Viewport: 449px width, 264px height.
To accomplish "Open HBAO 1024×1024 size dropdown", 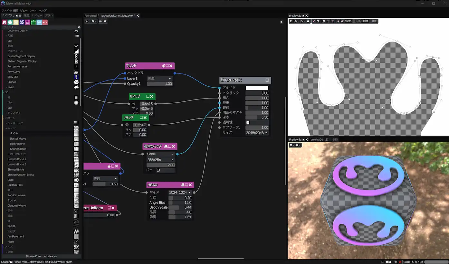I will pyautogui.click(x=180, y=193).
